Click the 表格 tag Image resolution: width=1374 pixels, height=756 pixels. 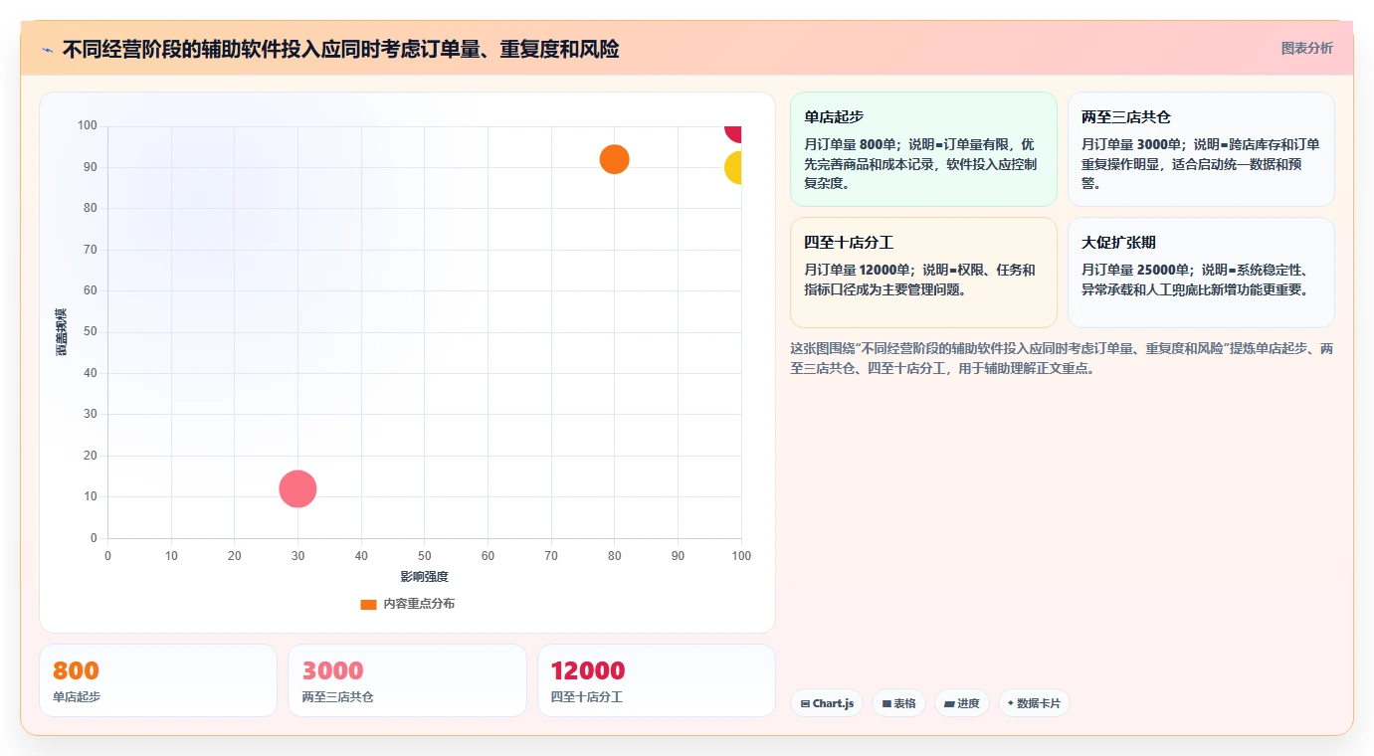click(898, 703)
